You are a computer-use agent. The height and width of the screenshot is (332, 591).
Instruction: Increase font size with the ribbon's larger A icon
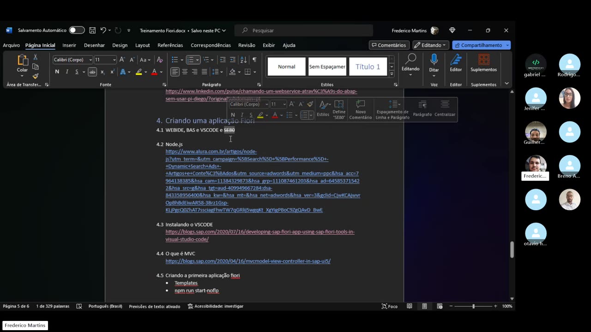point(122,59)
